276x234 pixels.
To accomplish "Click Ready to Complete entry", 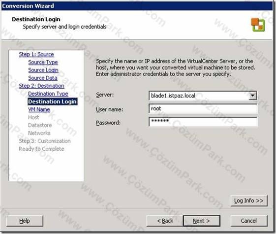I will tap(41, 149).
